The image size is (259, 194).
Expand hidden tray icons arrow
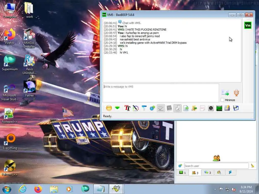[215, 189]
